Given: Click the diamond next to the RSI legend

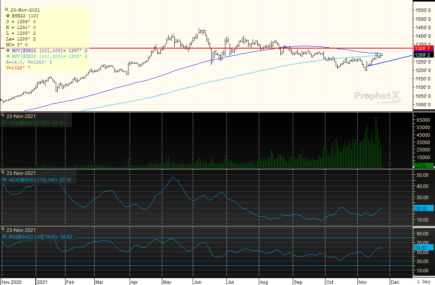Looking at the screenshot, I should point(5,236).
